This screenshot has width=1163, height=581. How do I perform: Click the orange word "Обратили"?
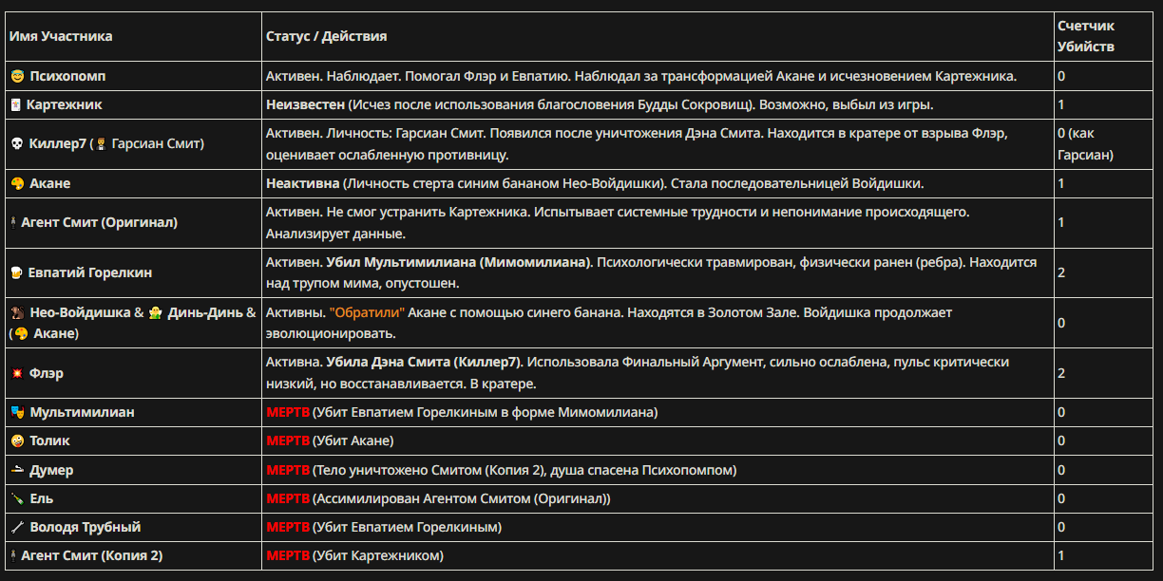[x=367, y=312]
